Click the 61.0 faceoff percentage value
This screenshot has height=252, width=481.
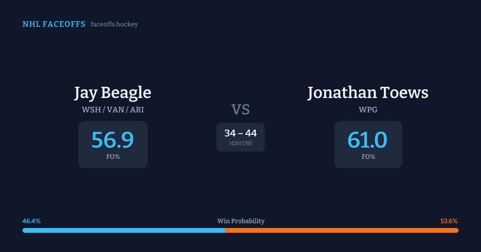(368, 140)
